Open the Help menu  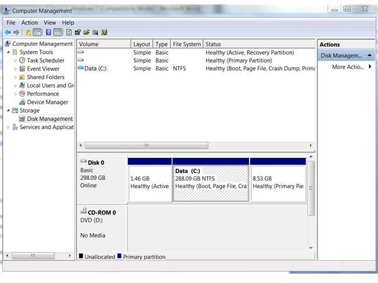pyautogui.click(x=68, y=23)
